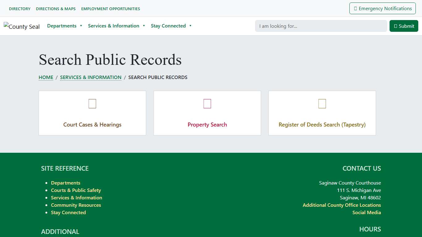Open Additional County Office Locations
Image resolution: width=422 pixels, height=237 pixels.
tap(342, 205)
